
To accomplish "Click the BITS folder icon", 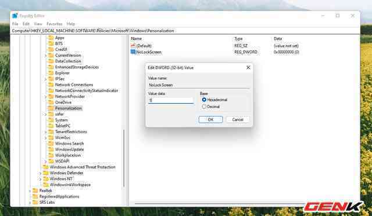I will [51, 43].
